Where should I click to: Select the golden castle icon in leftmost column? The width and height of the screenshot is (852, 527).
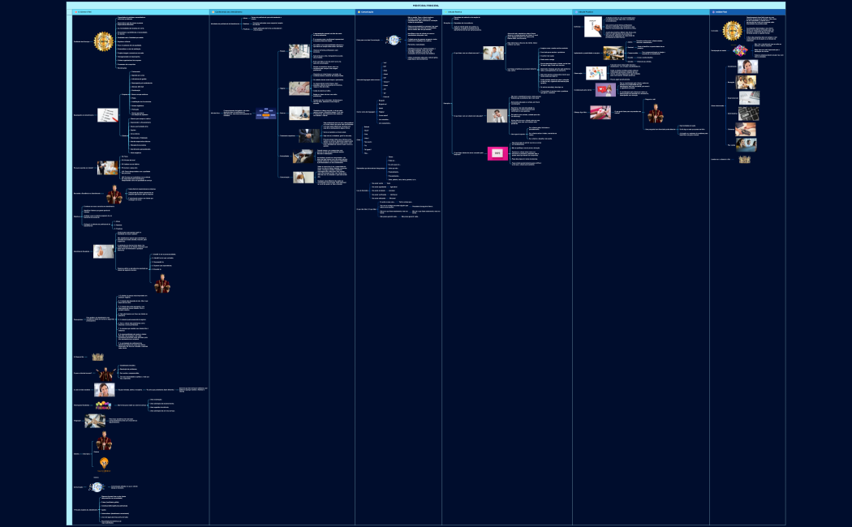pos(98,357)
